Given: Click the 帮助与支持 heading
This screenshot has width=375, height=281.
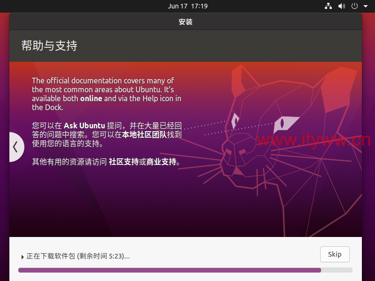Looking at the screenshot, I should pyautogui.click(x=49, y=45).
